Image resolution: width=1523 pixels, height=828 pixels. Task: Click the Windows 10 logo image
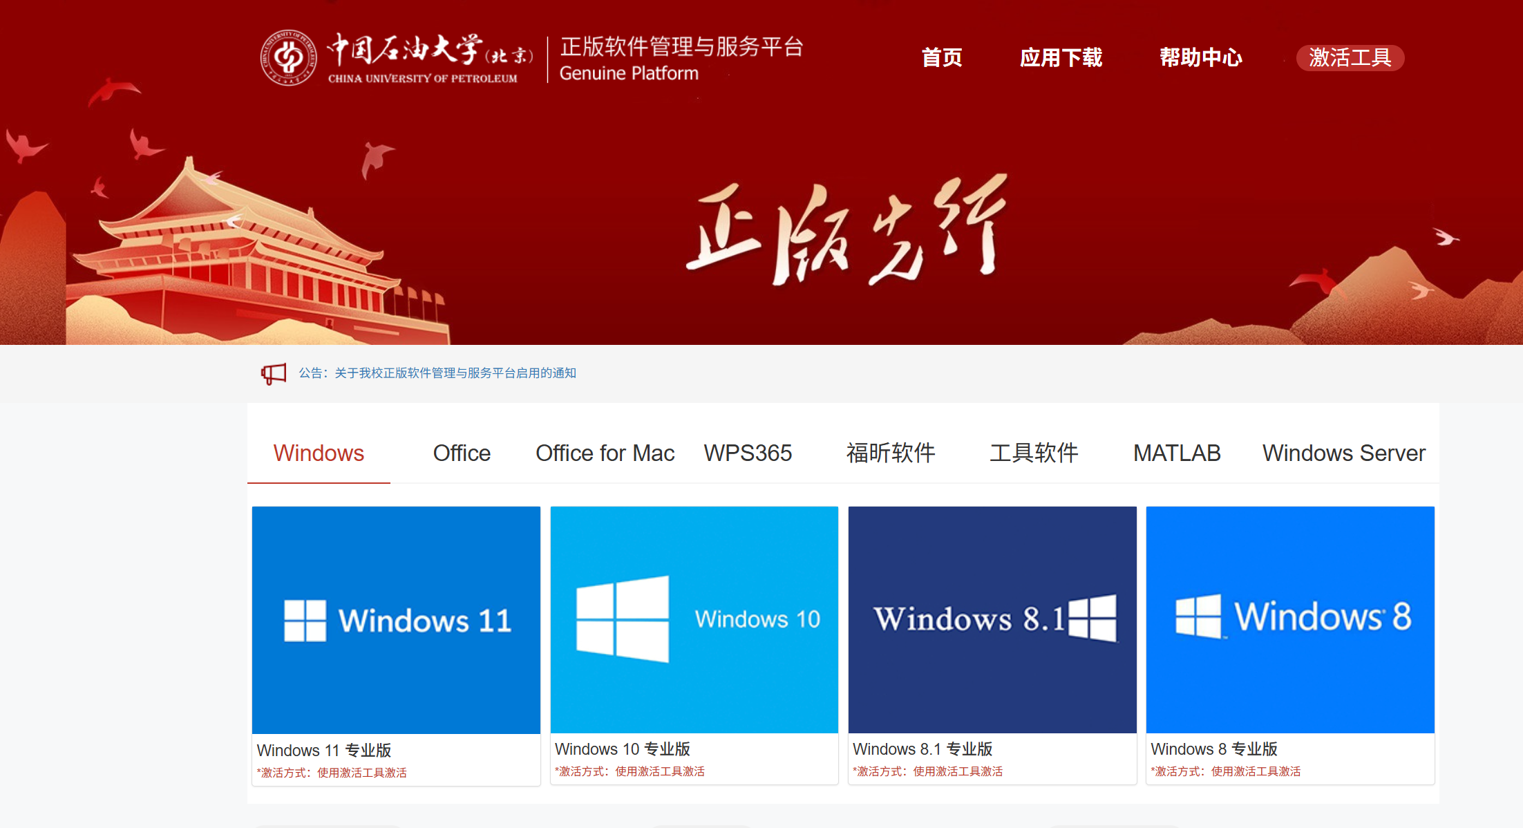694,620
